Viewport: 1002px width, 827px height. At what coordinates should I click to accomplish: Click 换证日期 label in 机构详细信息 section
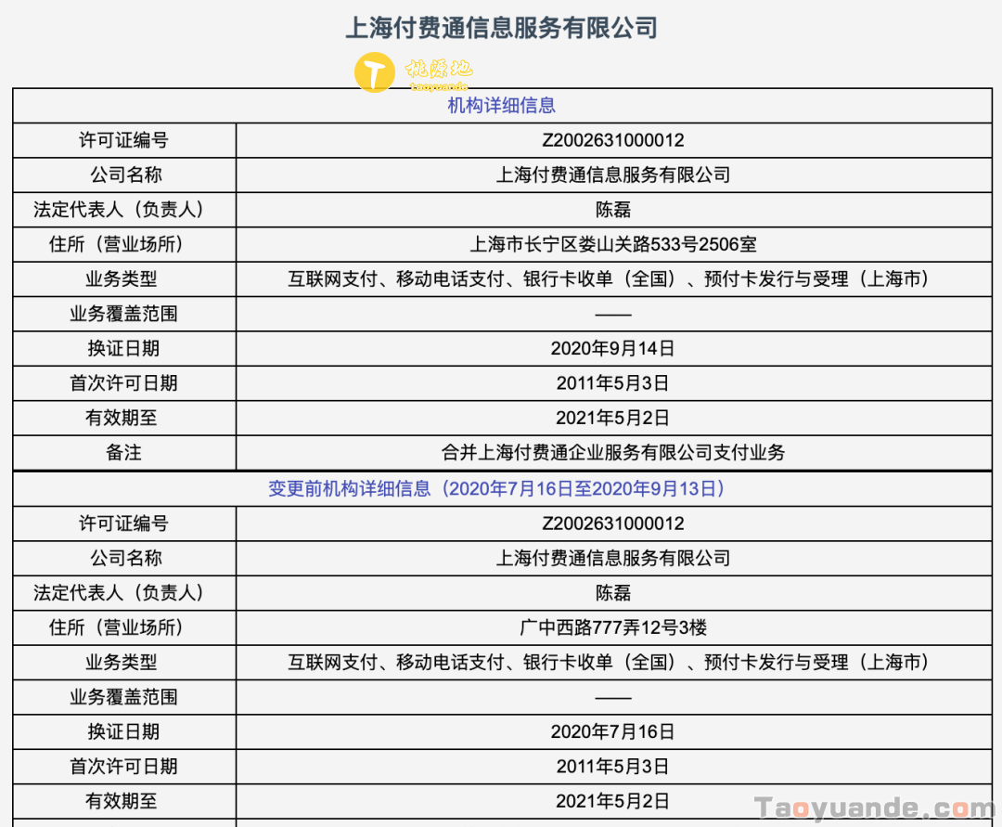[x=124, y=349]
